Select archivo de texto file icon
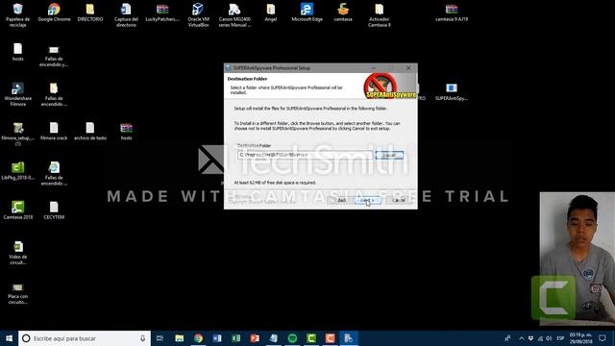Viewport: 615px width, 346px height. pyautogui.click(x=90, y=132)
